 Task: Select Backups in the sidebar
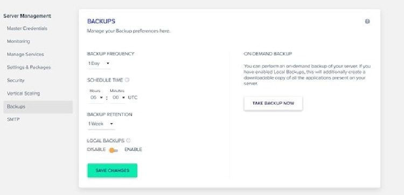[38, 107]
